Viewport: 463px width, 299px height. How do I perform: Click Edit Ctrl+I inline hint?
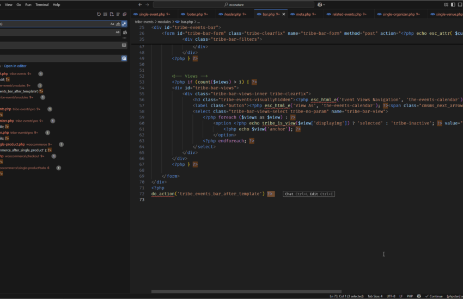tap(321, 194)
